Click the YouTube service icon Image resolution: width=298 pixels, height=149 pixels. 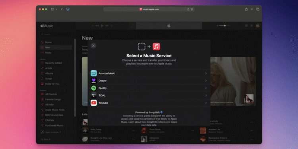(x=94, y=103)
